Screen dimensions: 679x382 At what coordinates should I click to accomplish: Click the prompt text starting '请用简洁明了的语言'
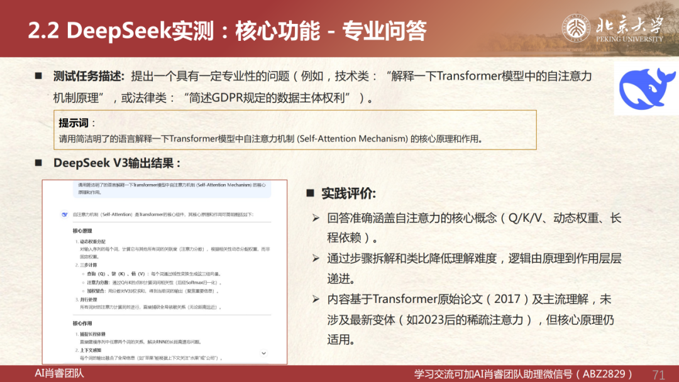pos(271,139)
